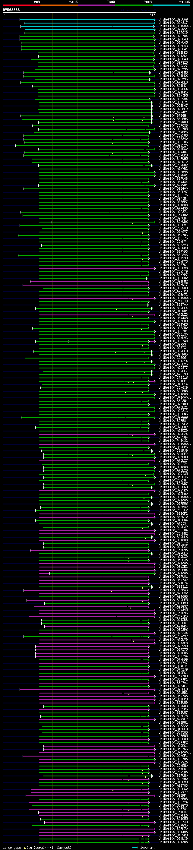
Task: Open UniRef100_Q5Z6P7 entry
Action: (x=173, y=202)
